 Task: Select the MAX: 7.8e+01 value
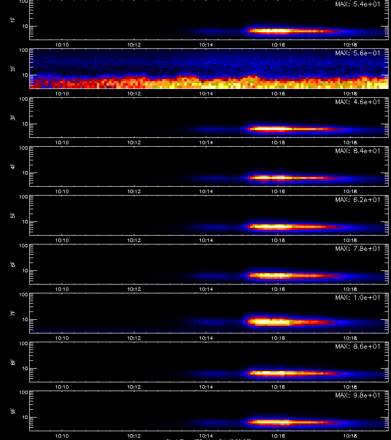click(x=358, y=248)
